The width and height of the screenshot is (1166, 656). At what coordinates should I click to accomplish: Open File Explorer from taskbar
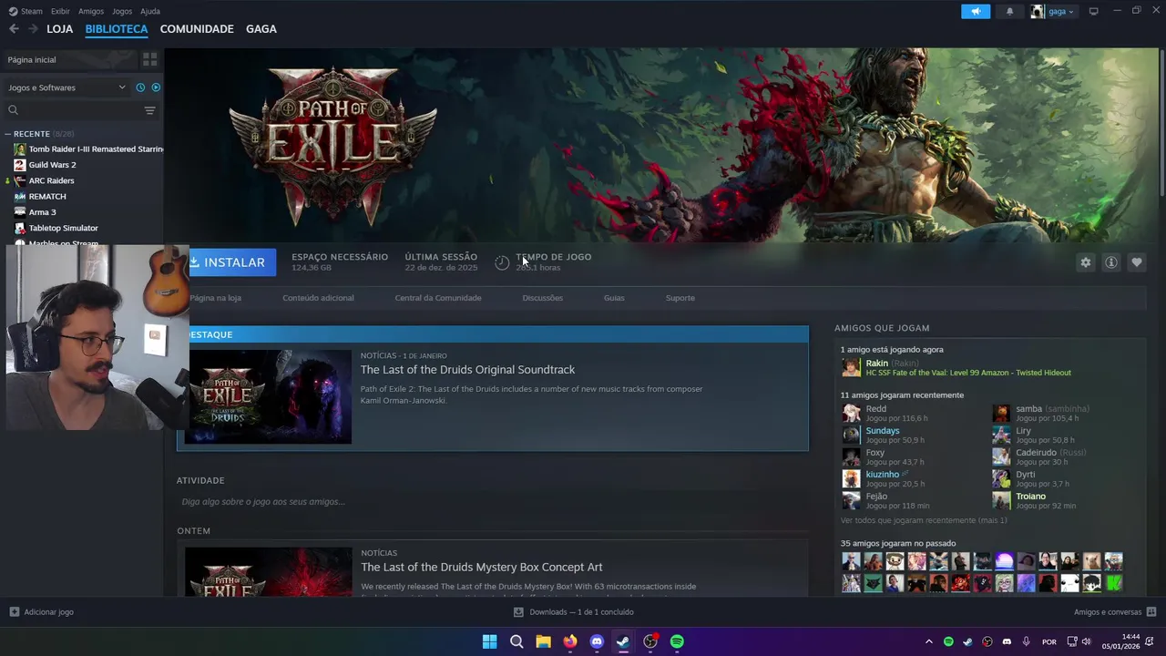(x=543, y=641)
